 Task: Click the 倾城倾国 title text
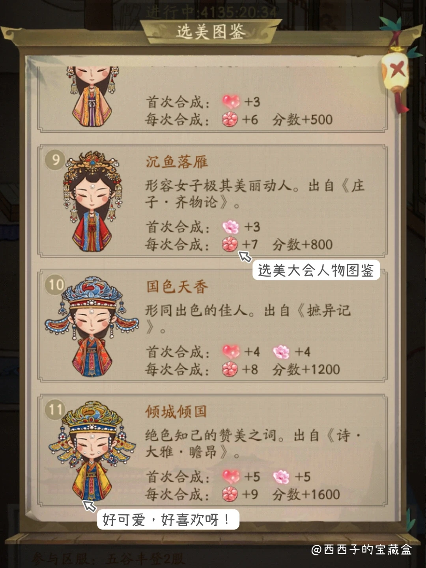[x=176, y=412]
